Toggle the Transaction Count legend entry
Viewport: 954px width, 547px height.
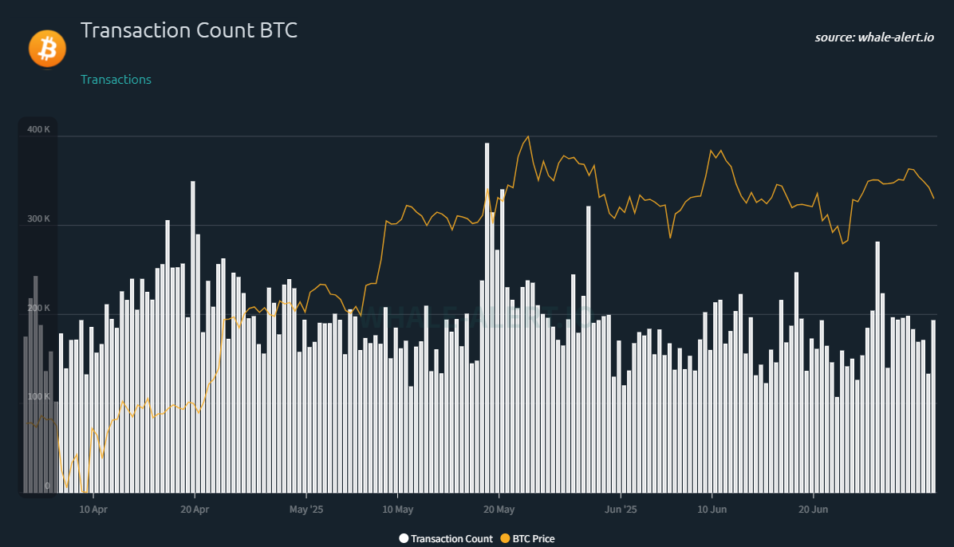[446, 538]
